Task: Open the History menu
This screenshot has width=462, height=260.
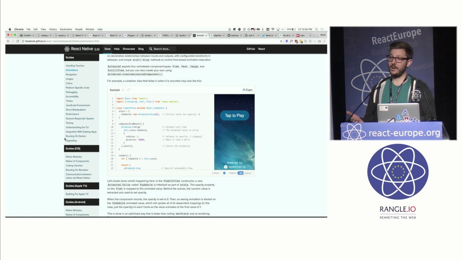Action: pos(53,29)
